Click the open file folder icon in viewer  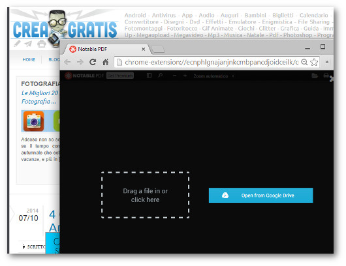coord(315,76)
